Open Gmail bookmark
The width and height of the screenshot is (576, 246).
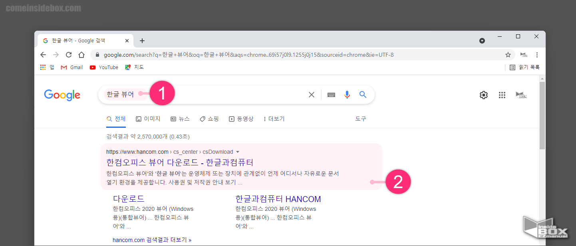tap(72, 67)
